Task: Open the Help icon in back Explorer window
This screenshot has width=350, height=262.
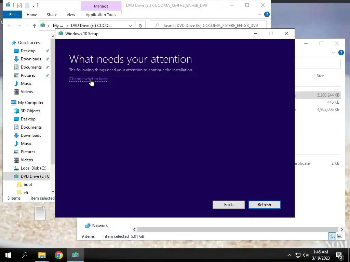Action: click(341, 53)
